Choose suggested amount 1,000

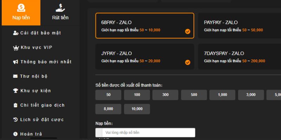pyautogui.click(x=222, y=95)
